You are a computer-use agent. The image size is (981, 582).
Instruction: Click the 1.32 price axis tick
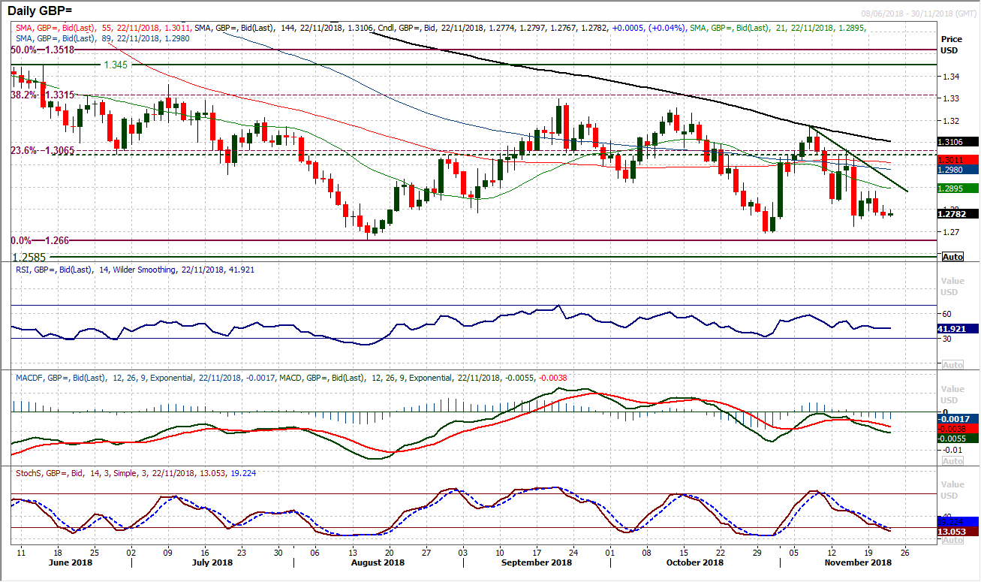click(951, 121)
